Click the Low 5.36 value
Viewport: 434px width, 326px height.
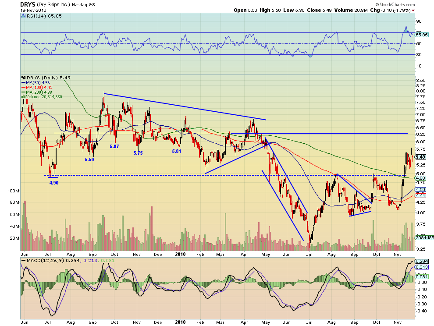294,10
